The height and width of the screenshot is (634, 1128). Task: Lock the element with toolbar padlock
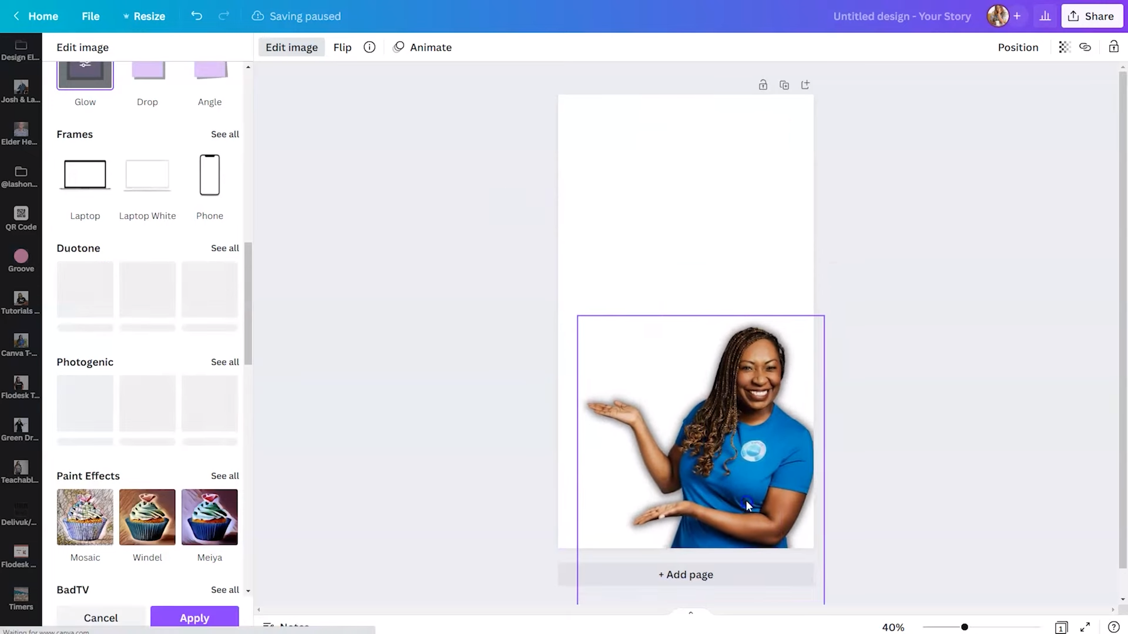pos(1113,47)
